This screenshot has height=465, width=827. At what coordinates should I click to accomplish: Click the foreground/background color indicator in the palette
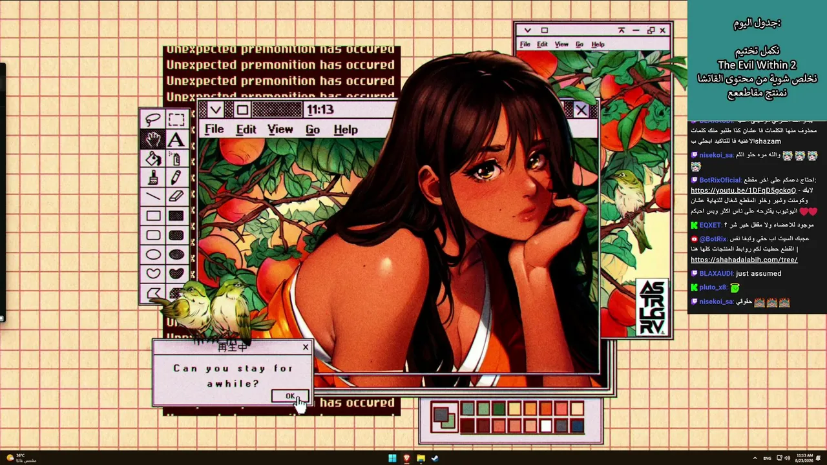coord(444,417)
